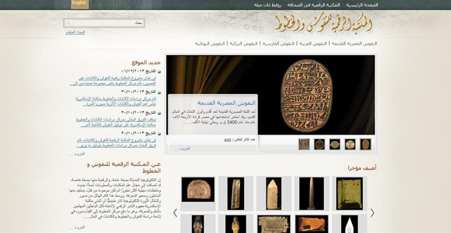
Task: Select the leftmost square thumbnail in the slider strip
Action: click(304, 144)
